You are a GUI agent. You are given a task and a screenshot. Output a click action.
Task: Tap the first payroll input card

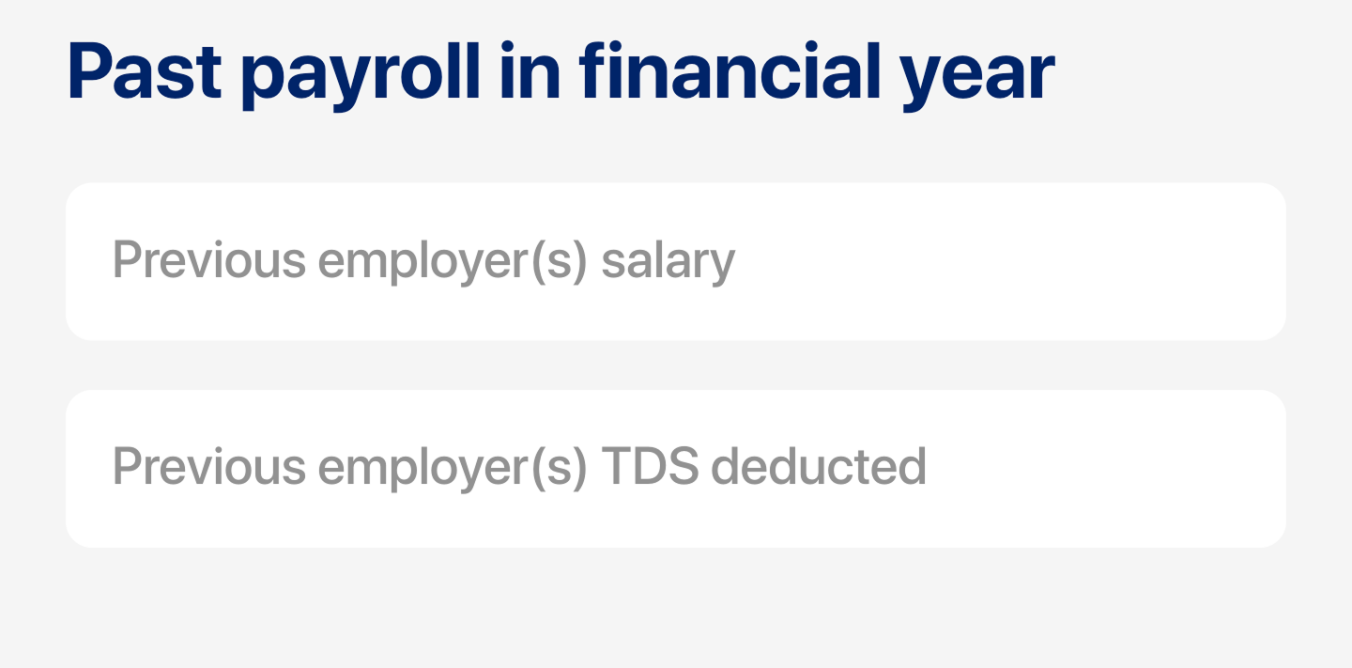tap(675, 261)
